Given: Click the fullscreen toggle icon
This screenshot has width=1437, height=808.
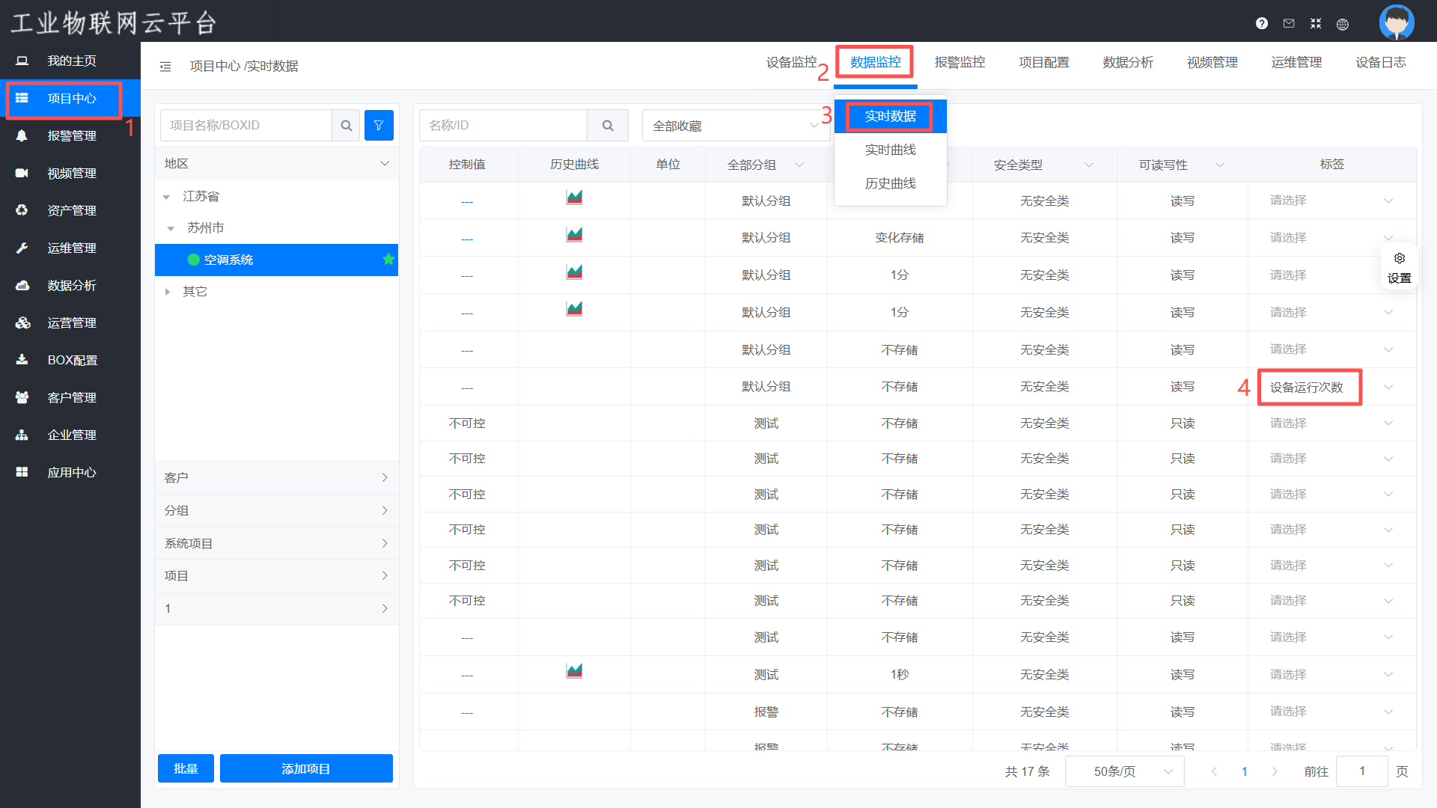Looking at the screenshot, I should coord(1316,23).
